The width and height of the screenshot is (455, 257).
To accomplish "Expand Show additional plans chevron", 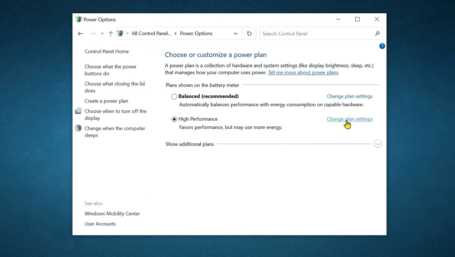I will [x=378, y=144].
